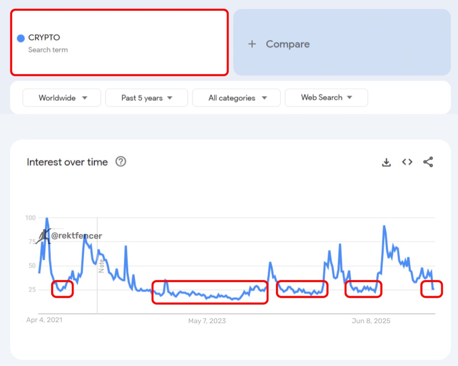Click the May 7, 2023 axis date
This screenshot has height=366, width=458.
[x=207, y=321]
